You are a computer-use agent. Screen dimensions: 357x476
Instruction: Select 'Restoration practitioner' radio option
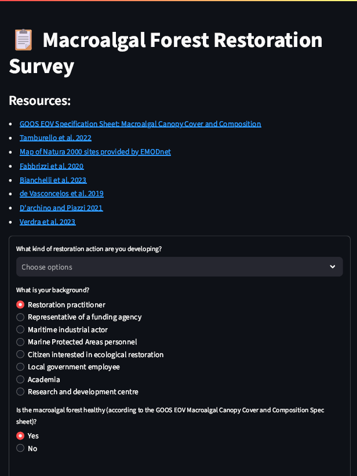pyautogui.click(x=20, y=304)
